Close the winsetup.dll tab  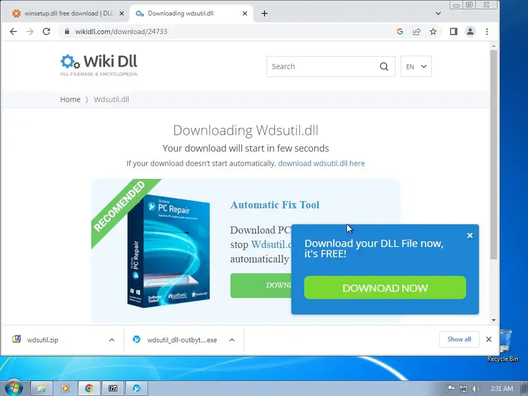[122, 13]
